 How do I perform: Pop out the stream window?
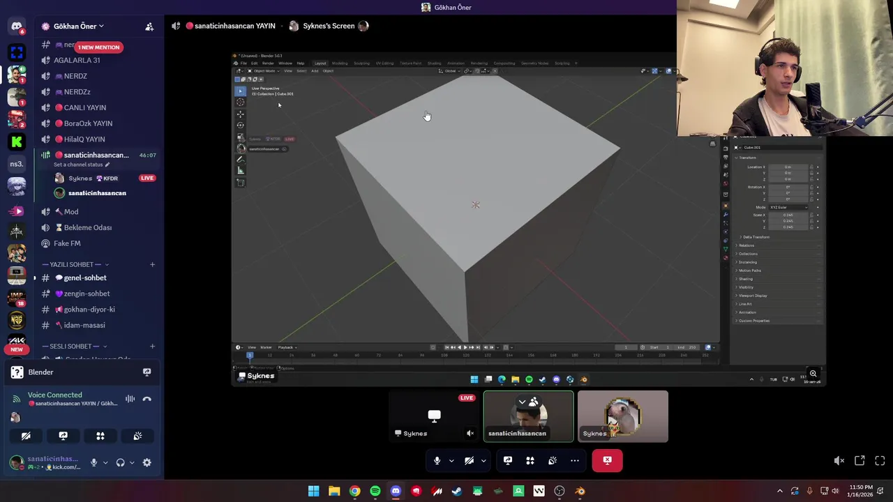860,460
